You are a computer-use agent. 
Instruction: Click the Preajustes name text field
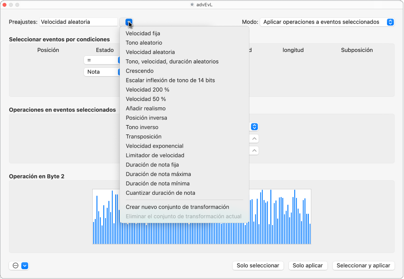pos(78,22)
